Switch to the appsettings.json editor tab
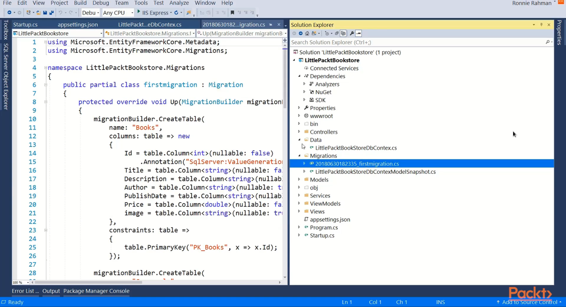 tap(78, 25)
